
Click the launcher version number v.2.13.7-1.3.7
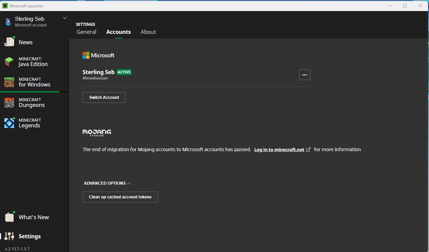[x=17, y=249]
